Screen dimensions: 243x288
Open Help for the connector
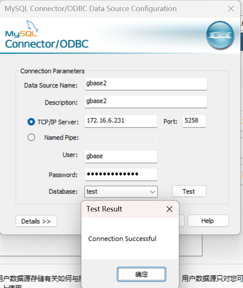pos(208,221)
